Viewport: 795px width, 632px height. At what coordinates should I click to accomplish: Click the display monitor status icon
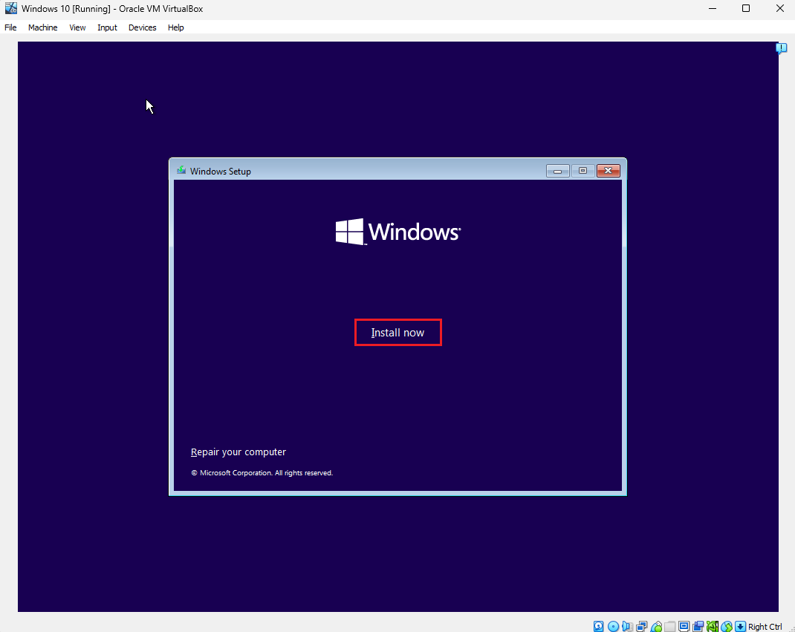684,626
